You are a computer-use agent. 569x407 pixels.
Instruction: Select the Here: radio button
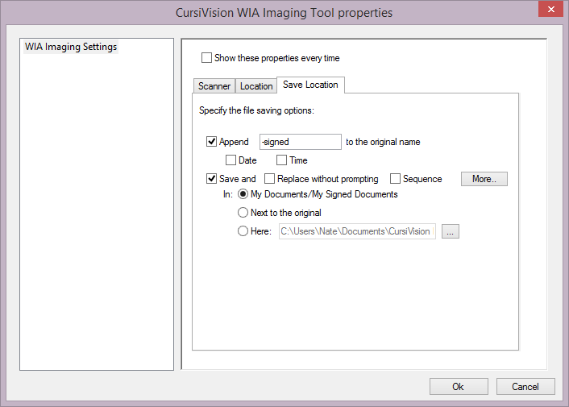(243, 231)
